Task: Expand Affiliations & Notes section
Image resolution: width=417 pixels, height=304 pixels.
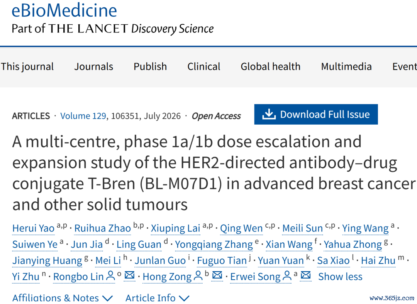Action: coord(63,298)
